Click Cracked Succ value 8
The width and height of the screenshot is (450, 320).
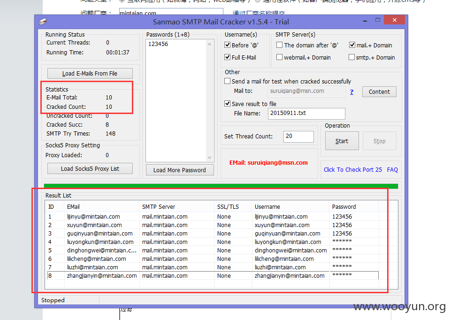pos(107,124)
